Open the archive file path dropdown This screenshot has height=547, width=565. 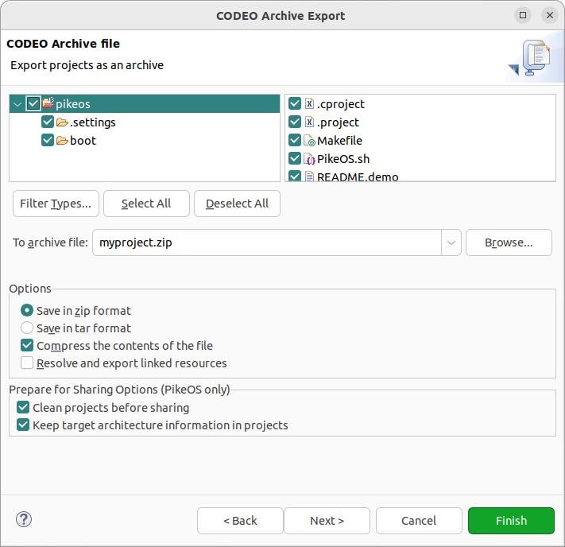pyautogui.click(x=451, y=242)
